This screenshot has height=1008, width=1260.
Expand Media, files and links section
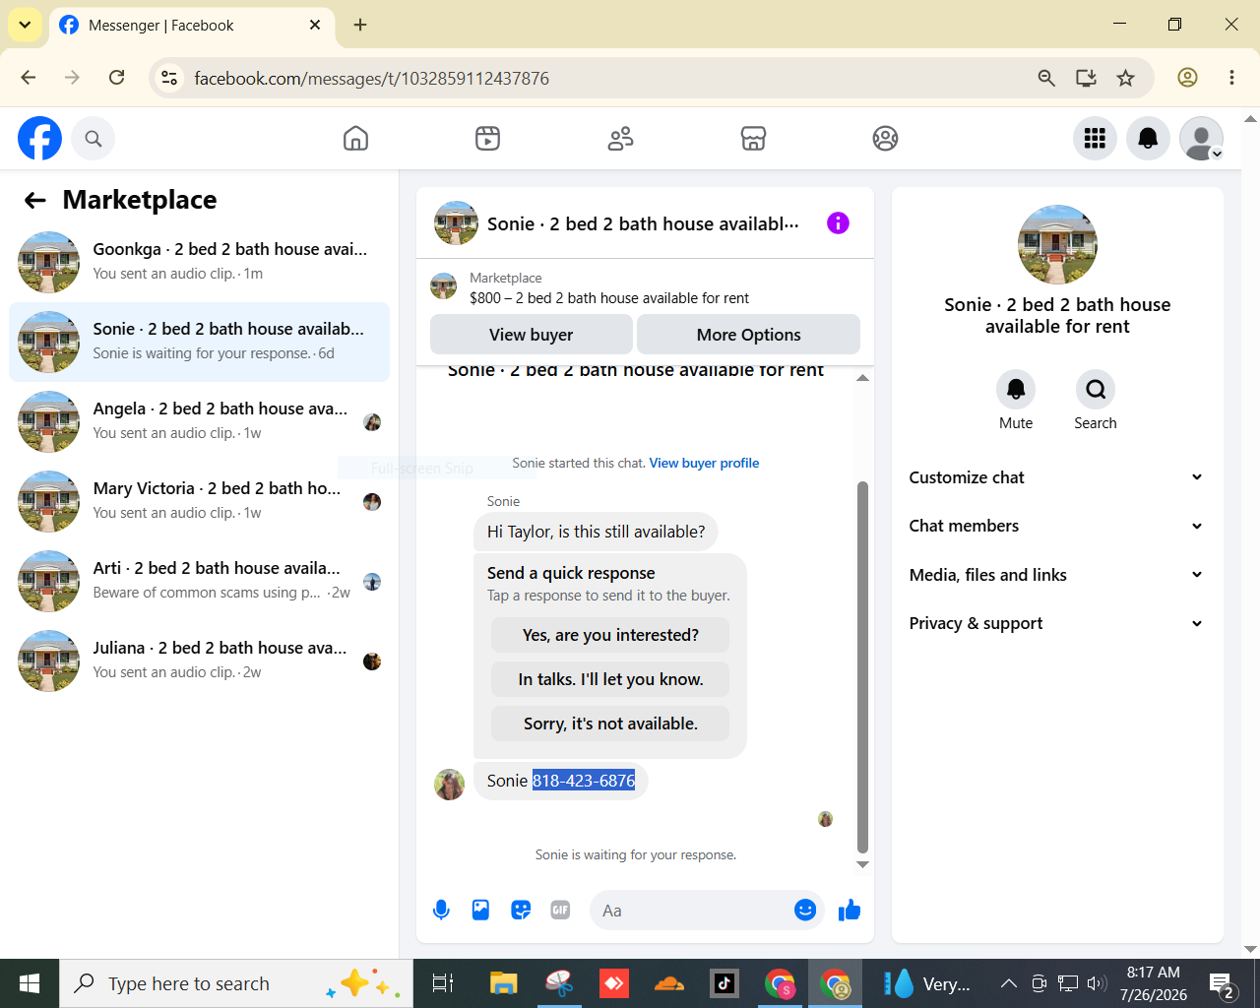pyautogui.click(x=1056, y=575)
